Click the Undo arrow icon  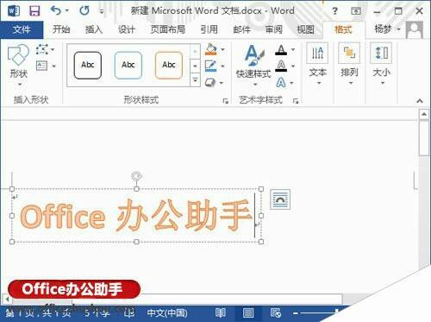click(56, 10)
